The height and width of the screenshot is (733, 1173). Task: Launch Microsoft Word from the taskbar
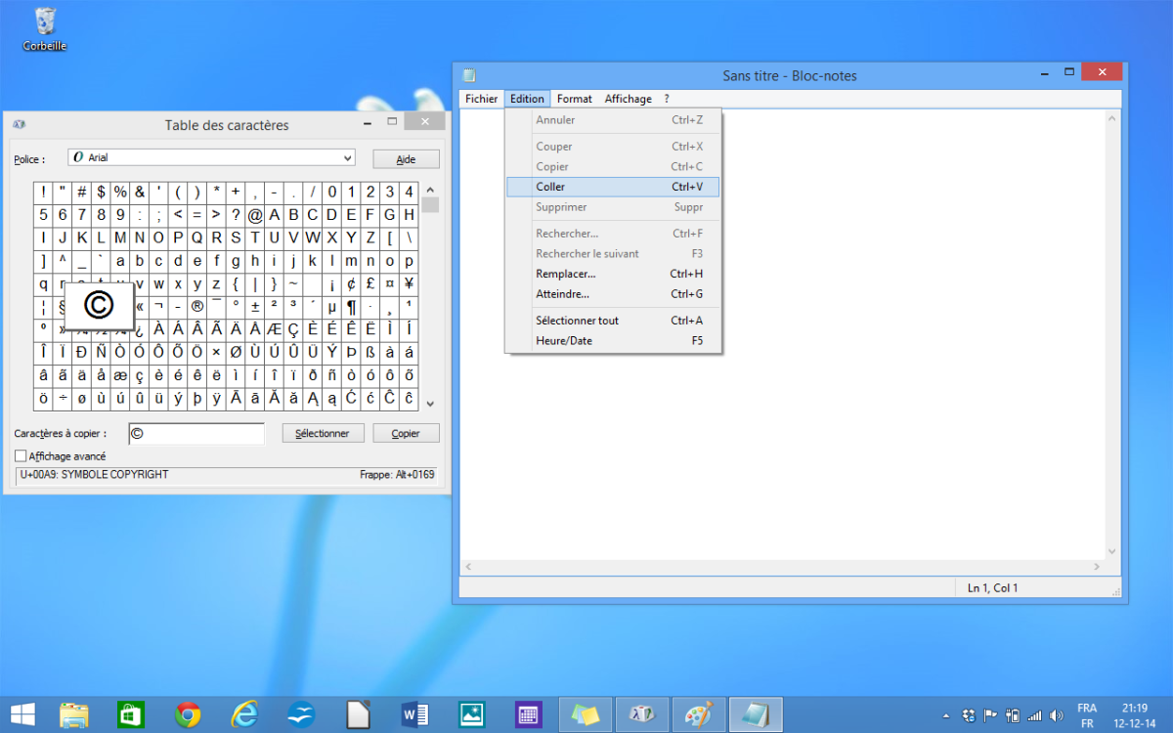pyautogui.click(x=415, y=714)
